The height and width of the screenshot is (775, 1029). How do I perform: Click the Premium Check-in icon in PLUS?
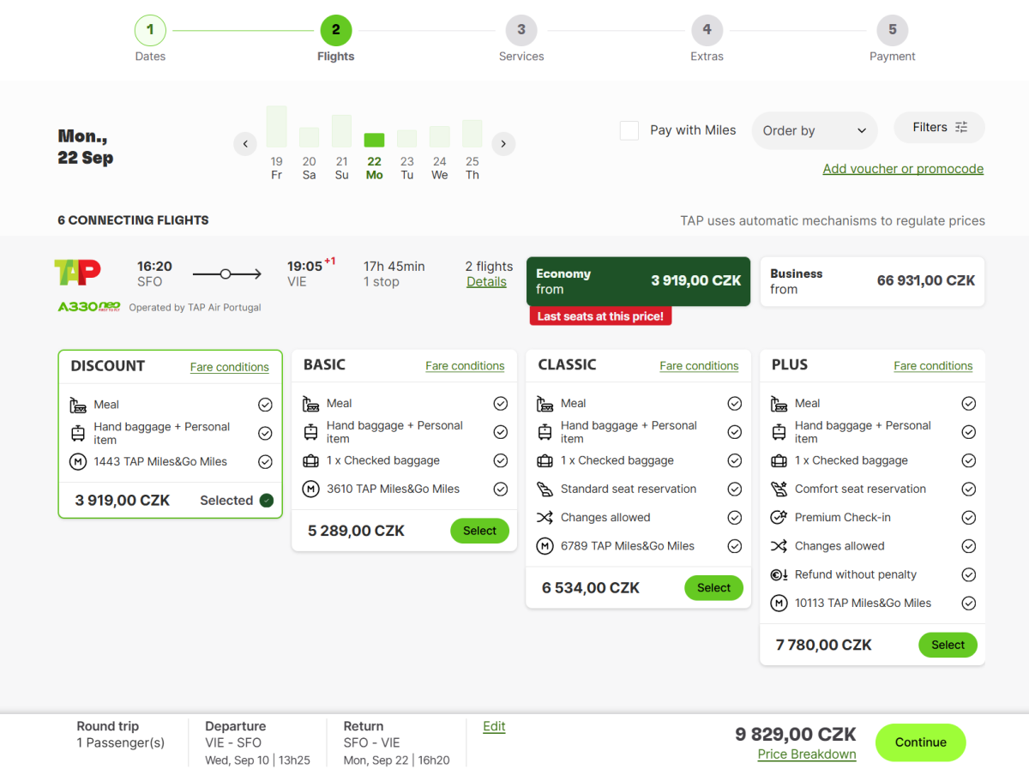coord(779,518)
